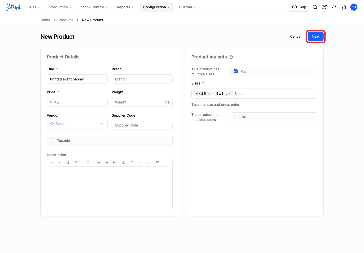
Task: Open notifications bell icon
Action: pyautogui.click(x=334, y=7)
